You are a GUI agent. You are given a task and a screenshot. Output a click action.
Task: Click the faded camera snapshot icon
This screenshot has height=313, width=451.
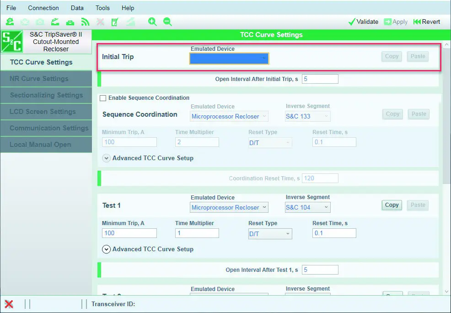click(40, 22)
